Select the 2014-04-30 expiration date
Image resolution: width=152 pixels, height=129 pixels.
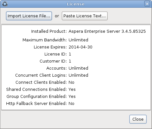(x=81, y=47)
